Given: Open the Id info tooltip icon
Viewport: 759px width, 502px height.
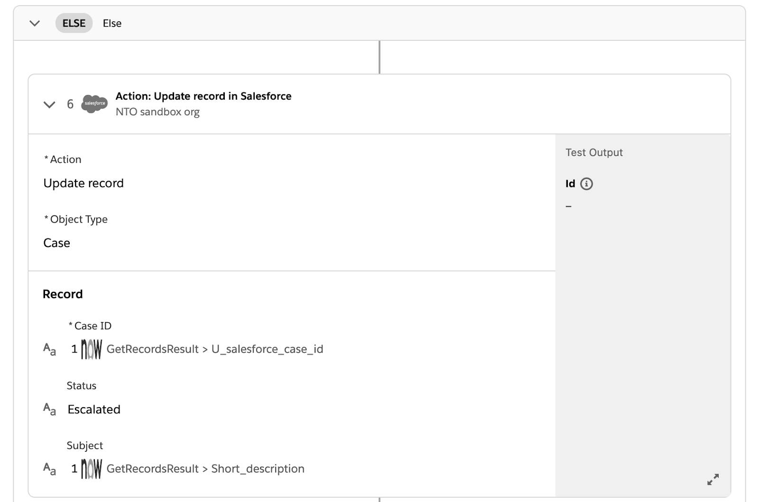Looking at the screenshot, I should click(x=586, y=184).
